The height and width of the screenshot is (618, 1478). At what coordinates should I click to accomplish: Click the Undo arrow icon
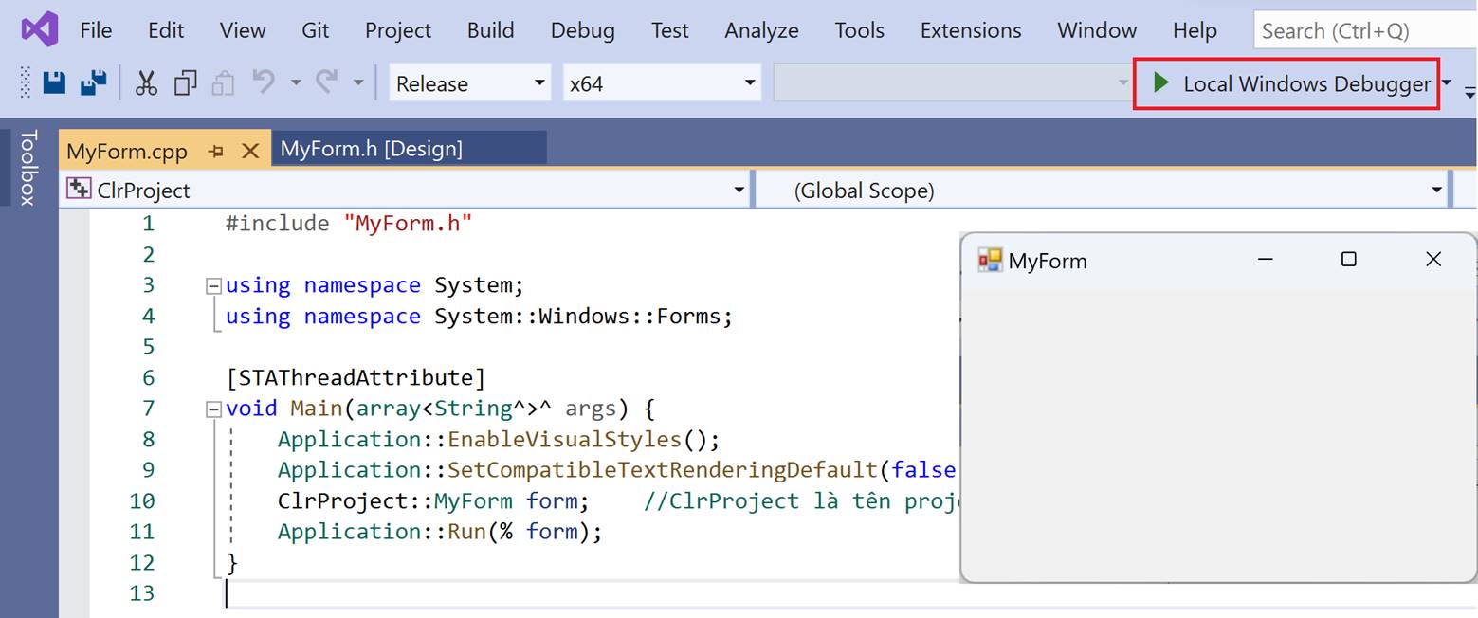(264, 83)
